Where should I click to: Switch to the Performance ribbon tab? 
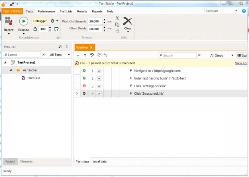coord(46,11)
